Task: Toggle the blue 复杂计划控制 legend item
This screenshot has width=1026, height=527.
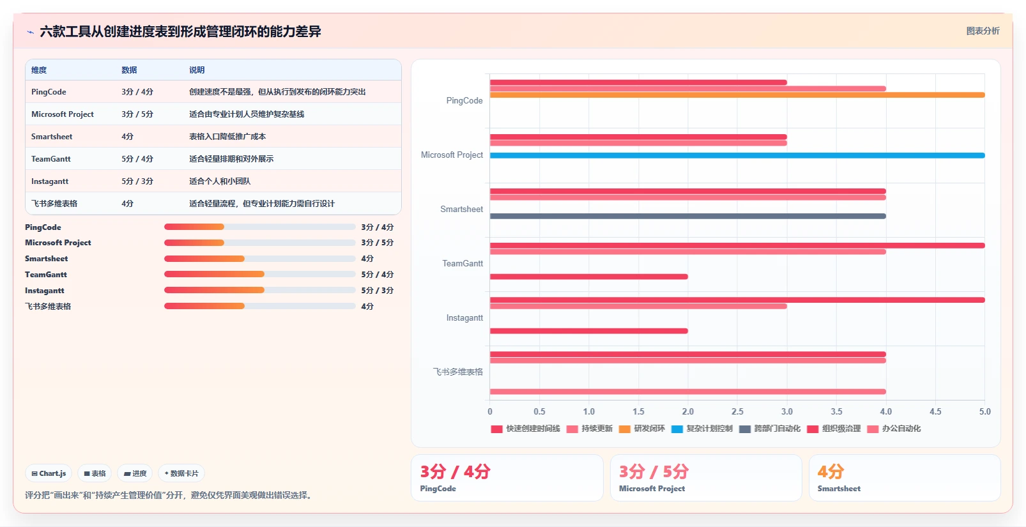Action: 702,429
